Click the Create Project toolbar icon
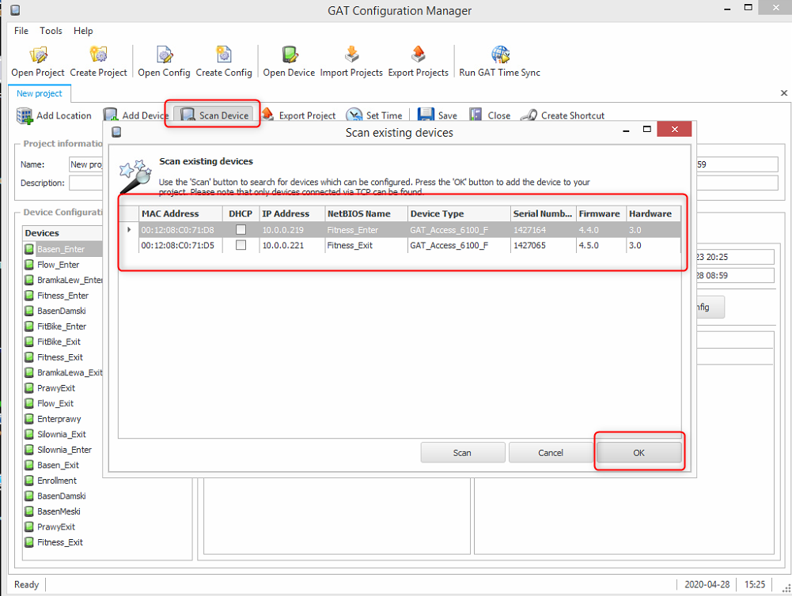The height and width of the screenshot is (596, 792). 98,55
